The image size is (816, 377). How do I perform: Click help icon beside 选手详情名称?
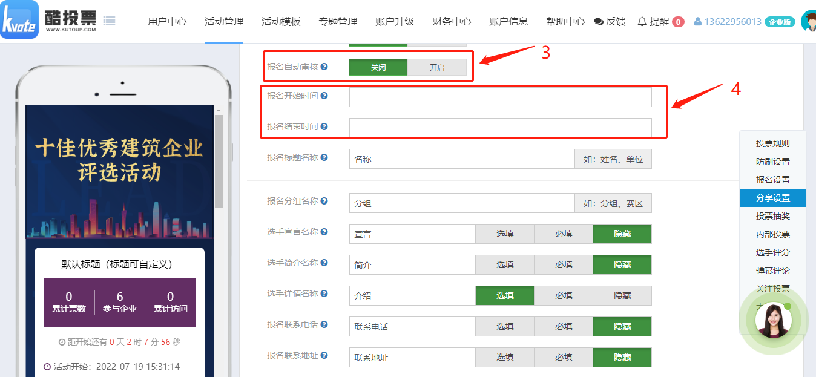click(324, 293)
